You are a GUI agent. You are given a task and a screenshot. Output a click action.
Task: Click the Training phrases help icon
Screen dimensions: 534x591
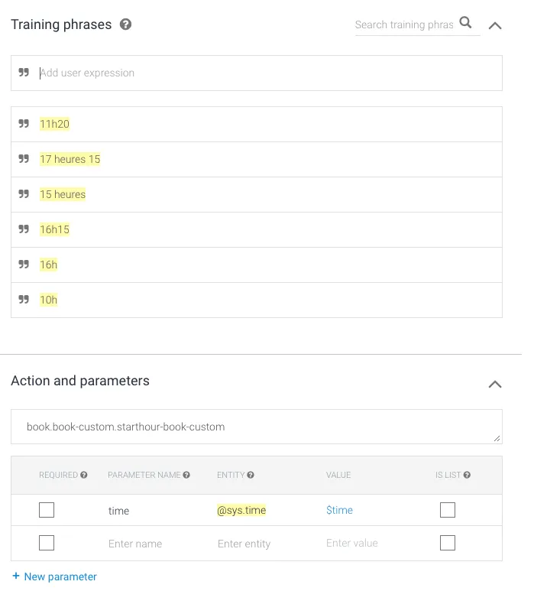click(126, 24)
